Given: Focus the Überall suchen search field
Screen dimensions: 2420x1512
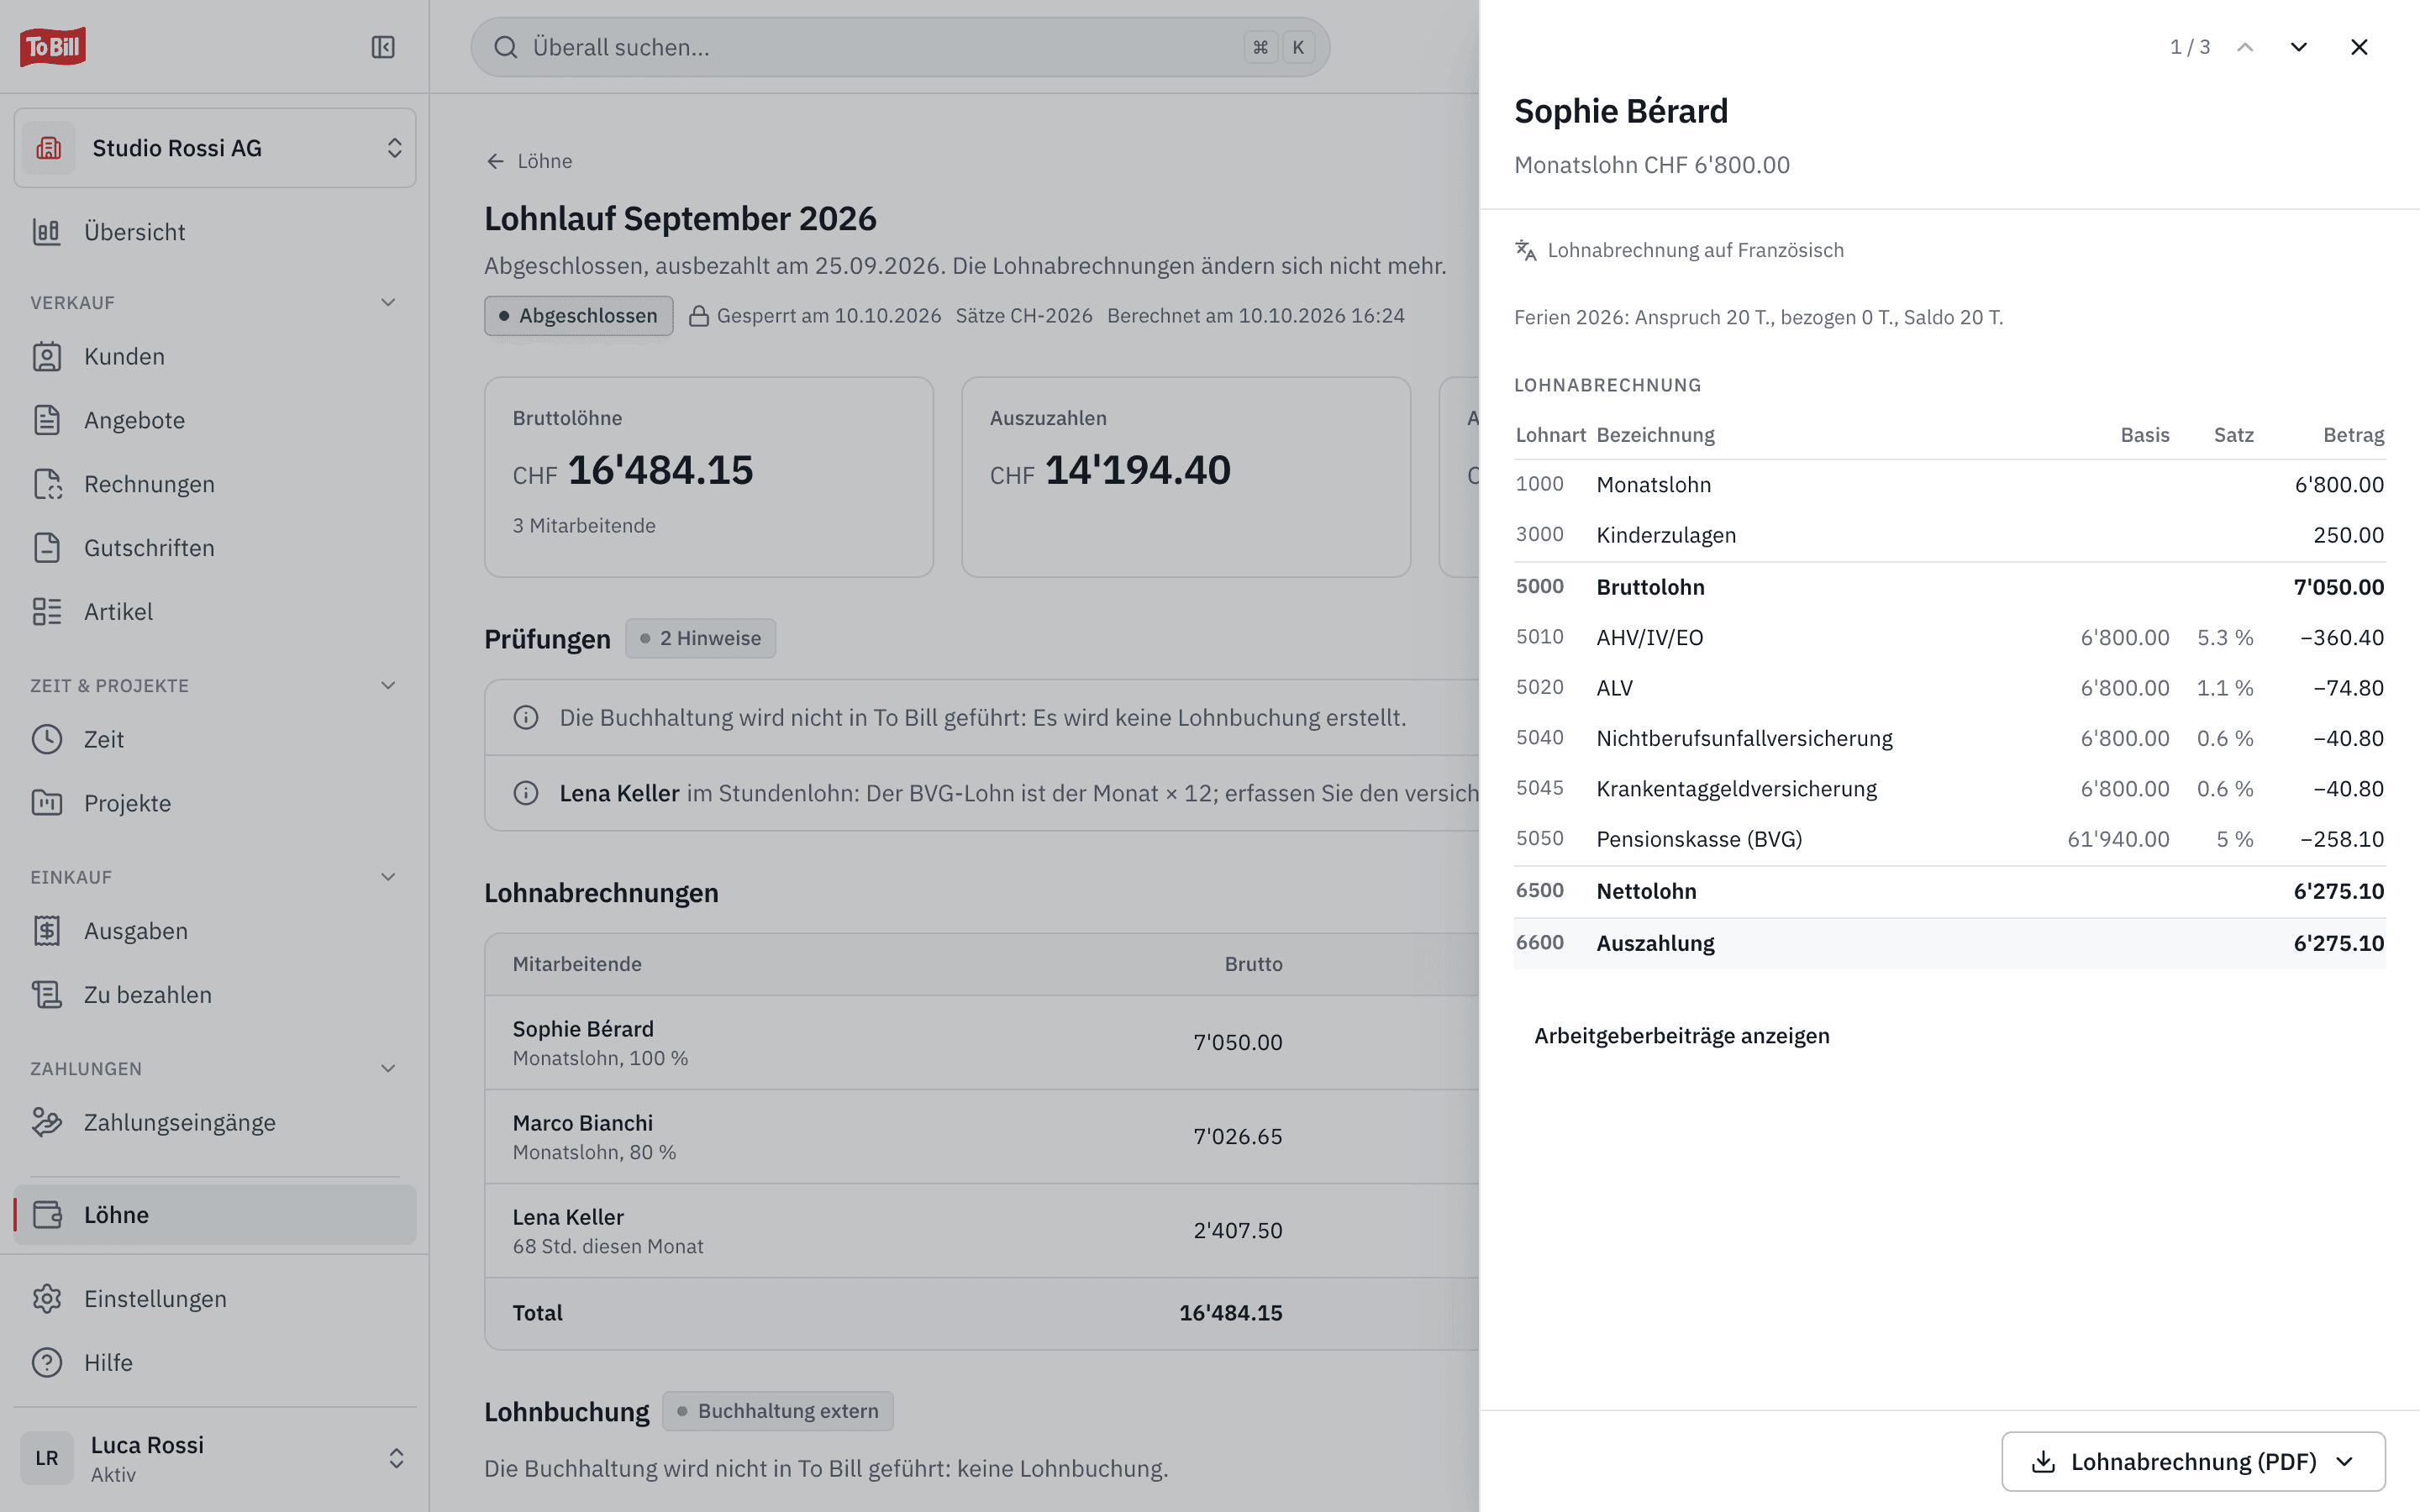Looking at the screenshot, I should [900, 47].
